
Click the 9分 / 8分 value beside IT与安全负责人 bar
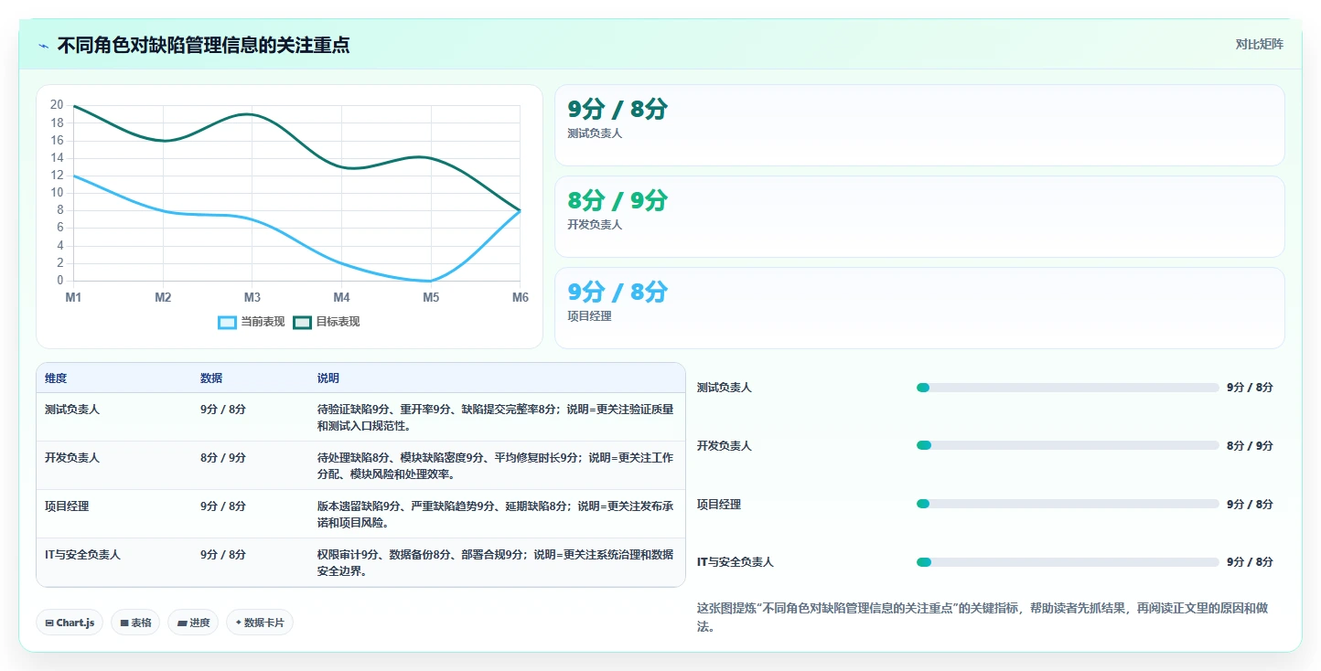coord(1250,562)
